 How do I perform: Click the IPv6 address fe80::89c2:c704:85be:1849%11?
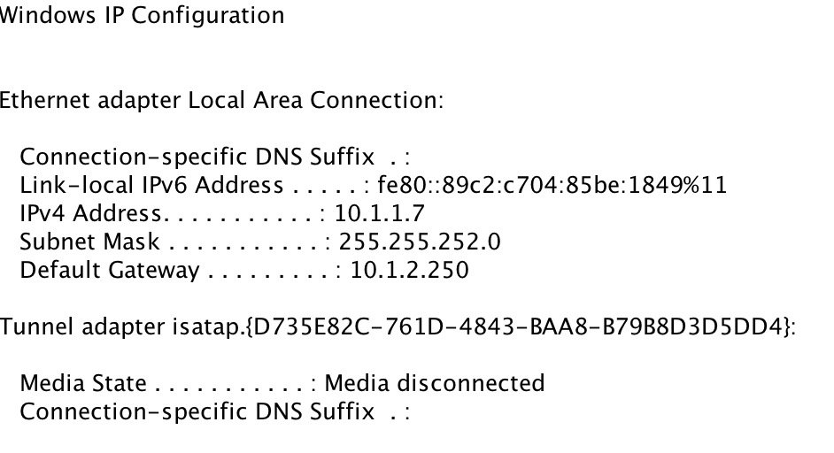552,186
